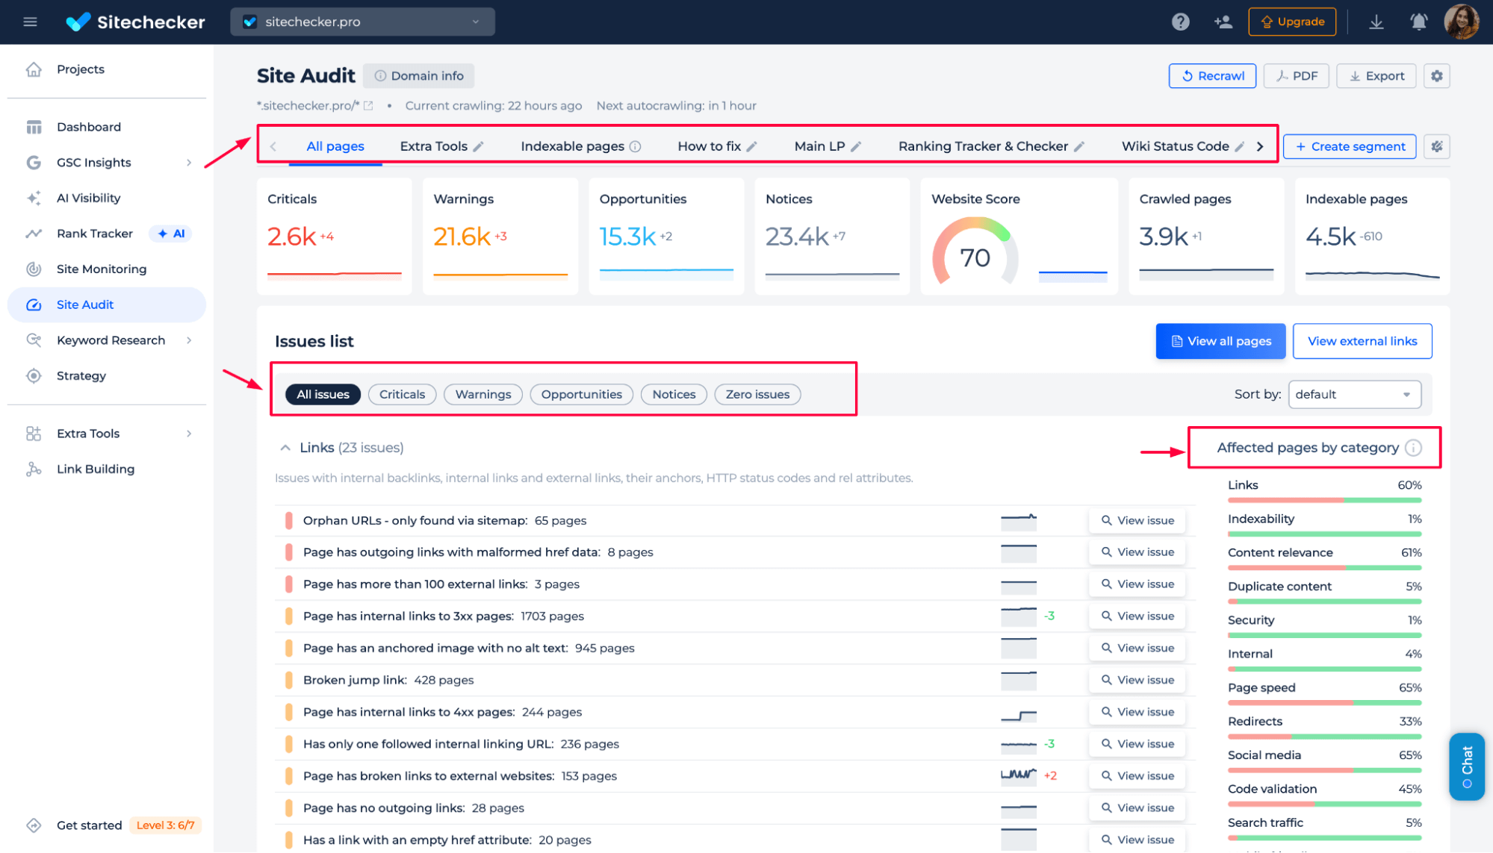The height and width of the screenshot is (853, 1493).
Task: View issue for Orphan URLs row
Action: click(x=1137, y=520)
